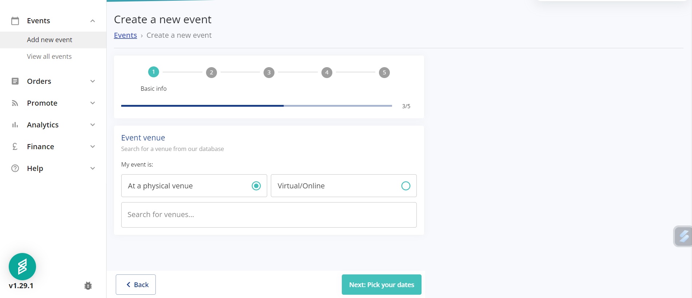Image resolution: width=692 pixels, height=298 pixels.
Task: Expand the Analytics menu chevron
Action: (x=92, y=125)
